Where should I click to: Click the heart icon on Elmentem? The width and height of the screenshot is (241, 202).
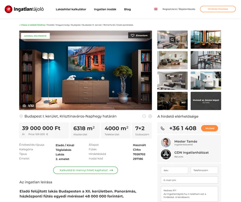133,35
